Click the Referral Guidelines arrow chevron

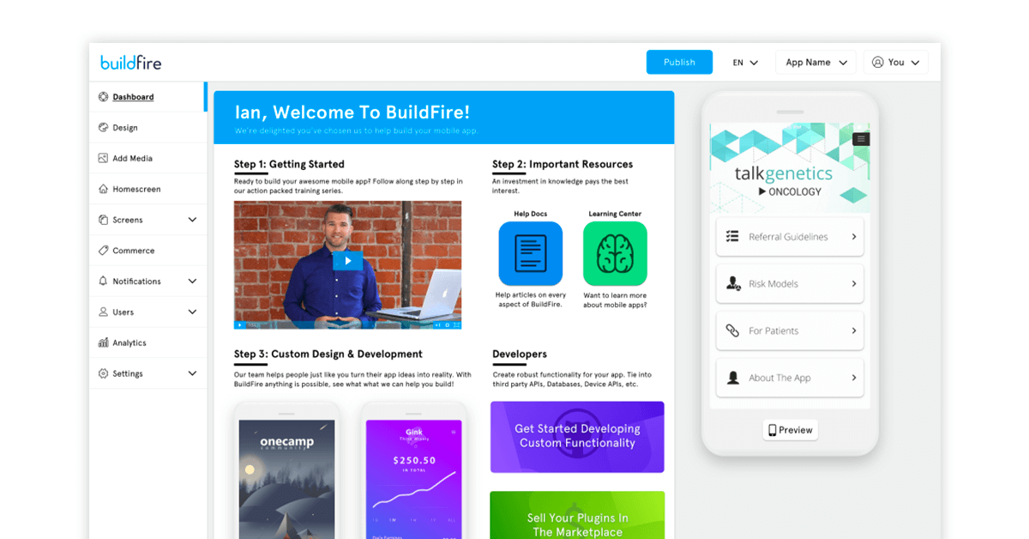coord(854,237)
